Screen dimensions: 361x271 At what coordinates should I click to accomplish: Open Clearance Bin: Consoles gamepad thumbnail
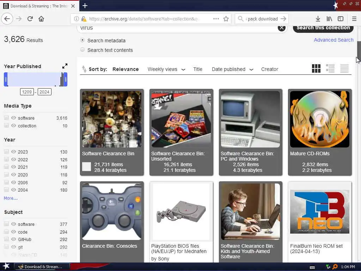click(x=112, y=212)
